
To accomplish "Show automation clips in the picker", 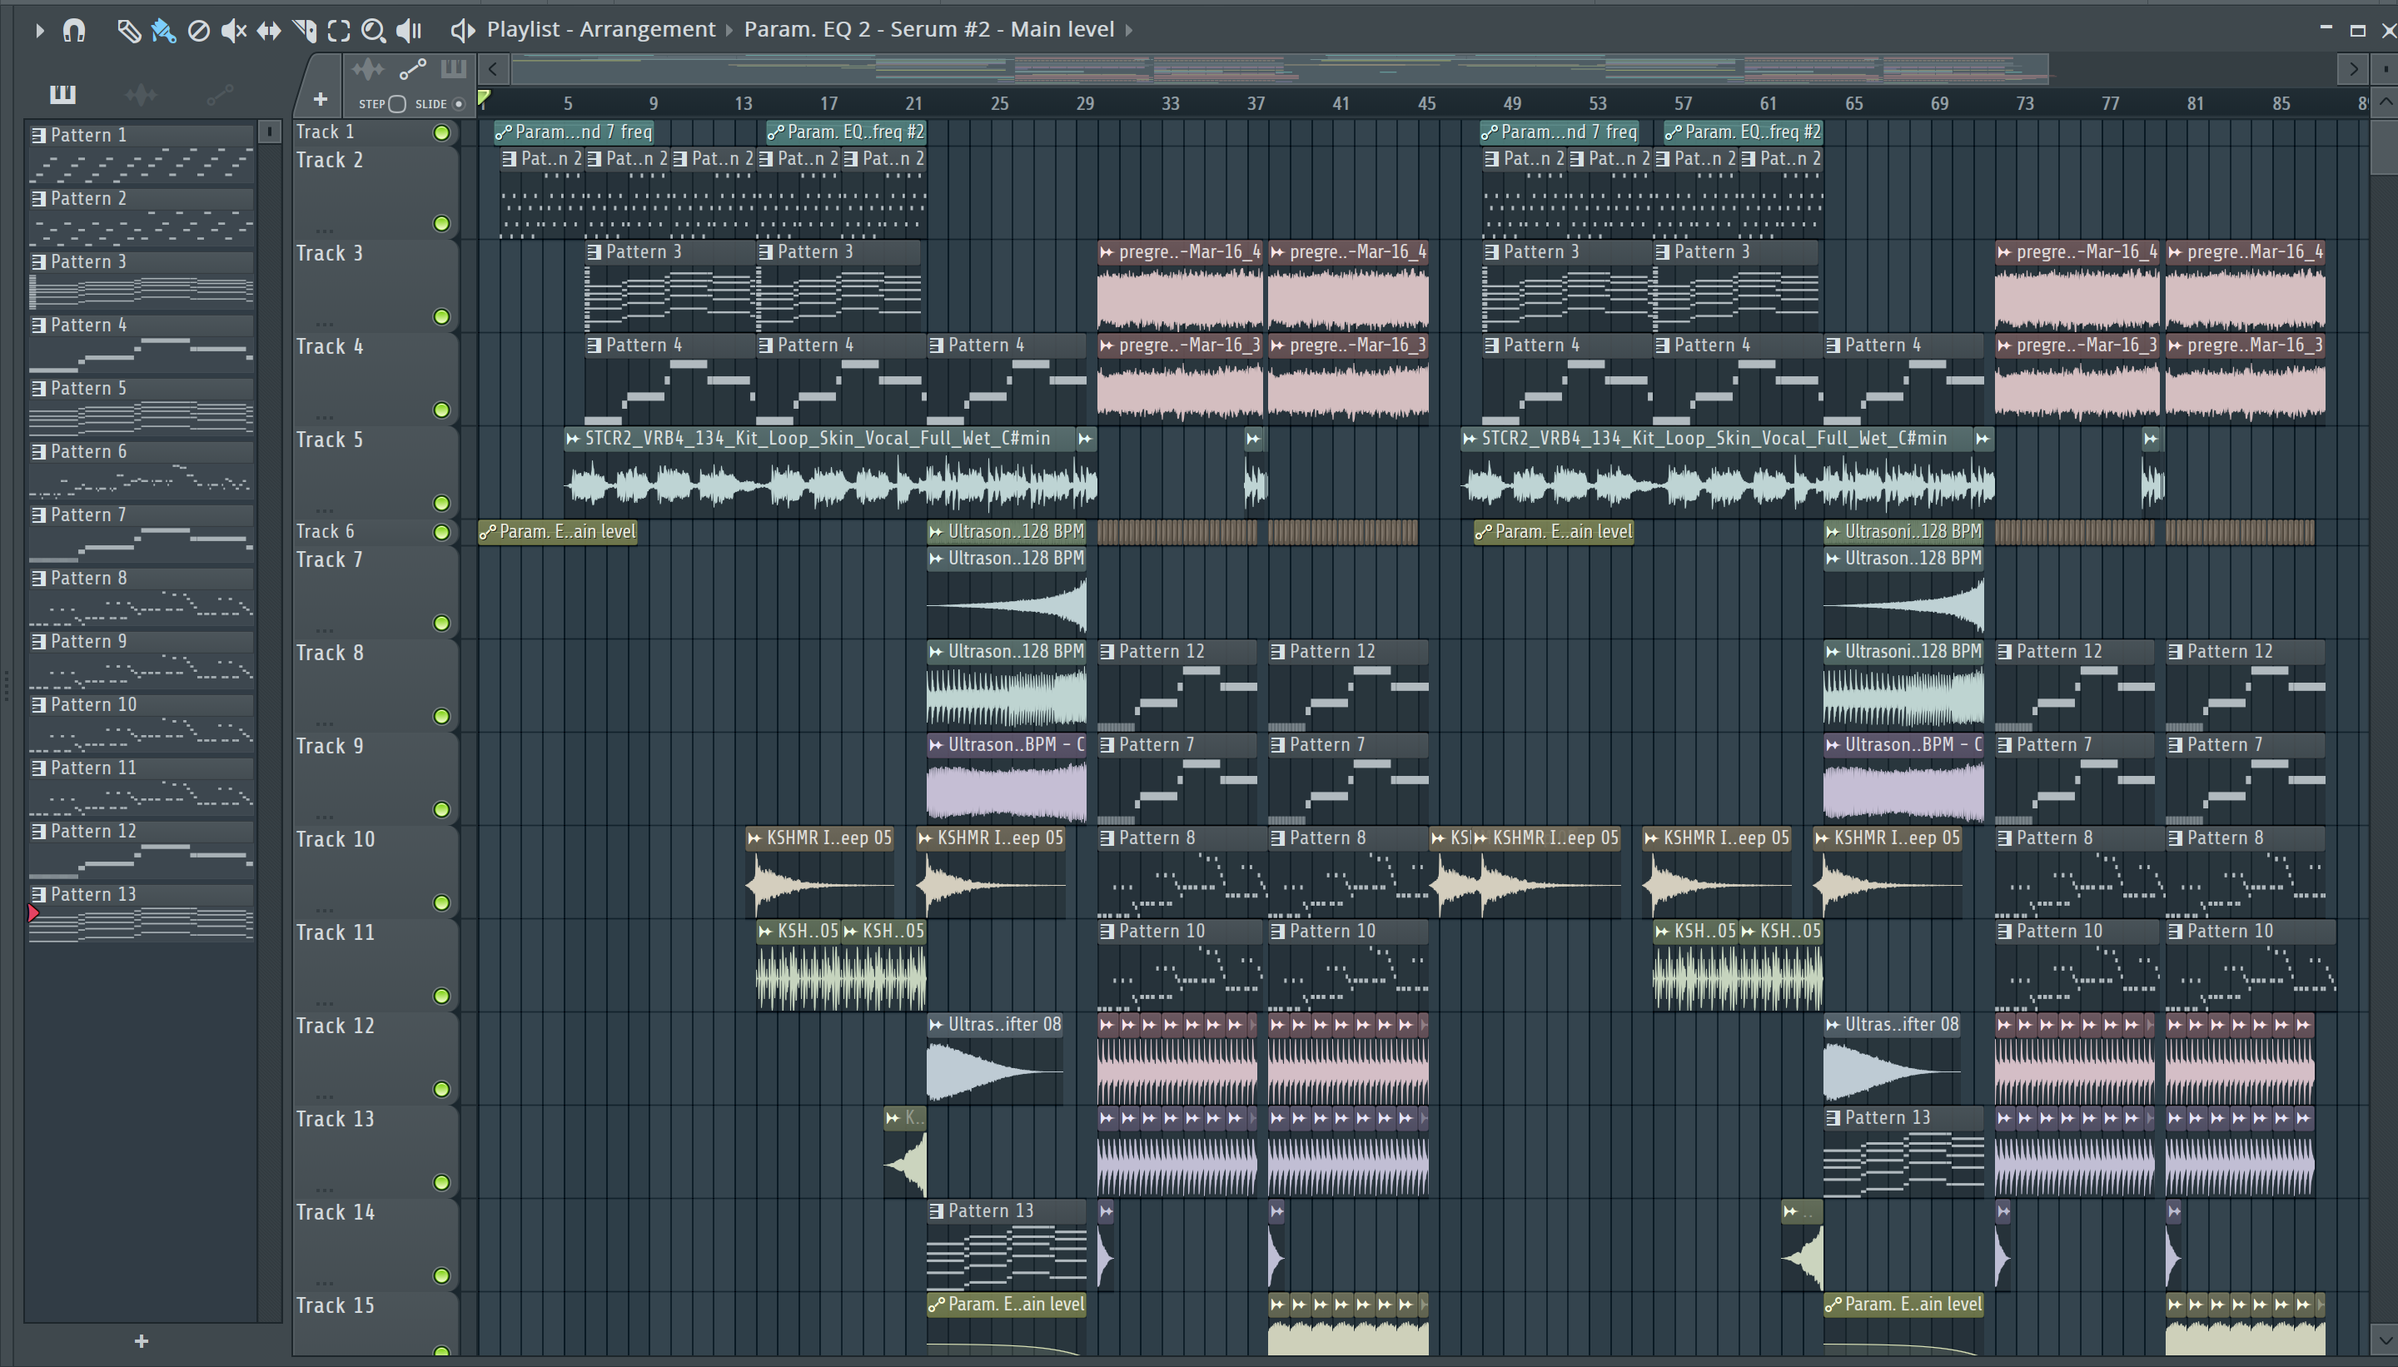I will coord(220,94).
